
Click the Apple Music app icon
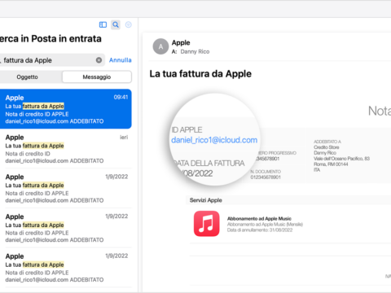207,224
